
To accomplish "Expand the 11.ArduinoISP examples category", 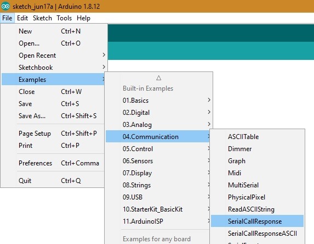I will click(158, 221).
